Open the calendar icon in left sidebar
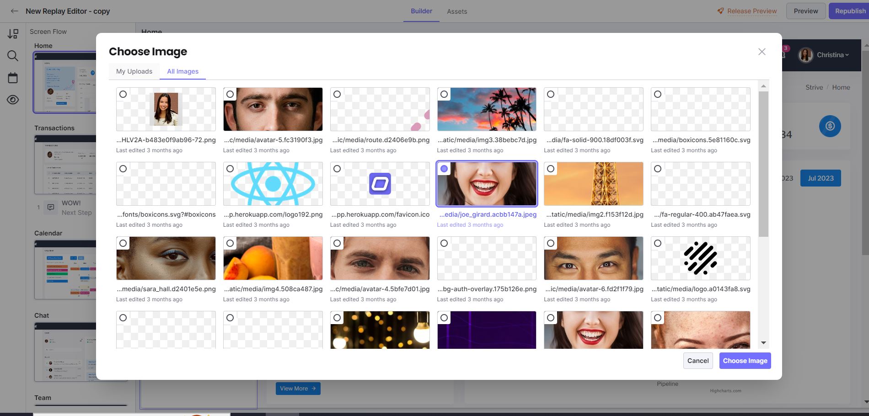 13,78
